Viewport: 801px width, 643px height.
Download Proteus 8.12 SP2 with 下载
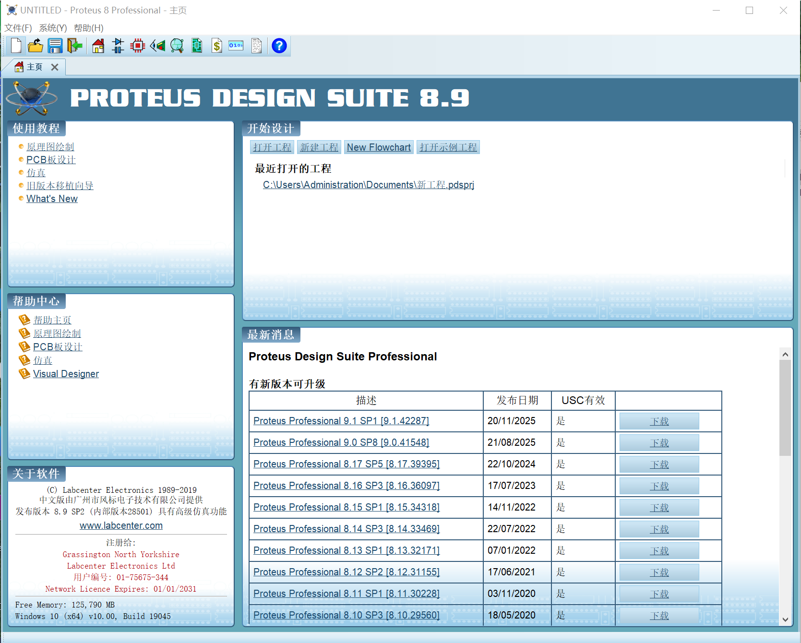tap(659, 572)
